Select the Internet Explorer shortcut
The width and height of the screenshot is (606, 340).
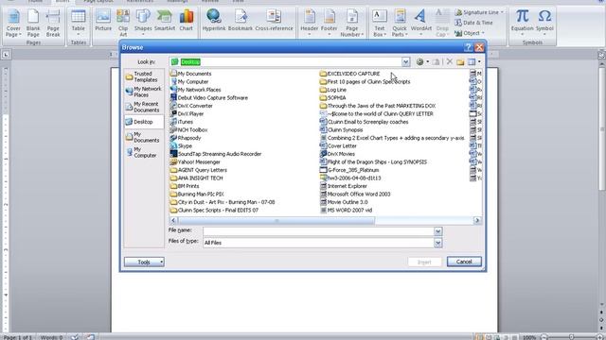(343, 186)
